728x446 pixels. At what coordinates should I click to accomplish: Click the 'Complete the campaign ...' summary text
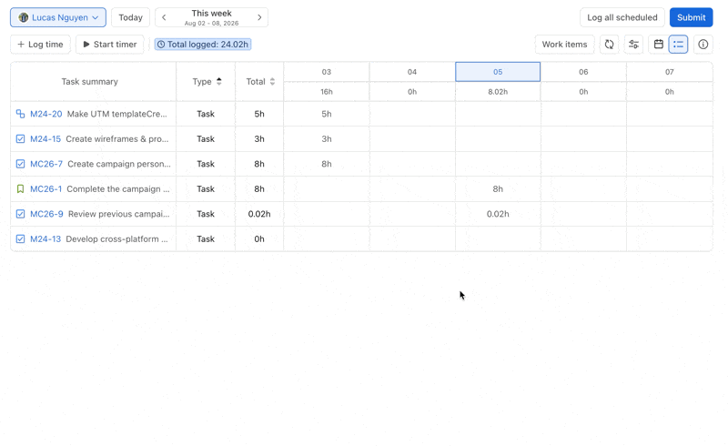click(x=118, y=189)
